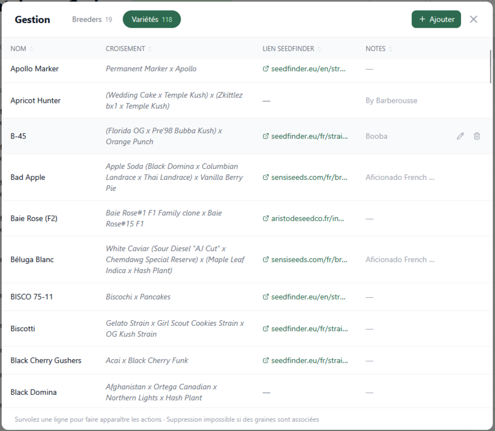Image resolution: width=495 pixels, height=431 pixels.
Task: Open Bad Apple sensiseeds link
Action: tap(305, 178)
